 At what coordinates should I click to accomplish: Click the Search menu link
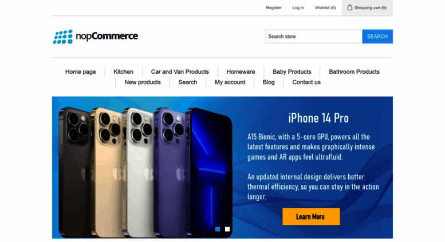pyautogui.click(x=188, y=82)
